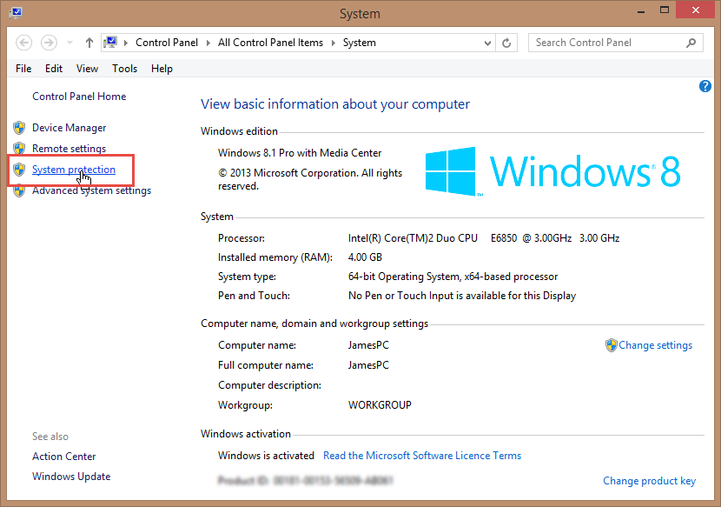This screenshot has width=721, height=507.
Task: Click the JamesPC computer name value
Action: tap(368, 345)
